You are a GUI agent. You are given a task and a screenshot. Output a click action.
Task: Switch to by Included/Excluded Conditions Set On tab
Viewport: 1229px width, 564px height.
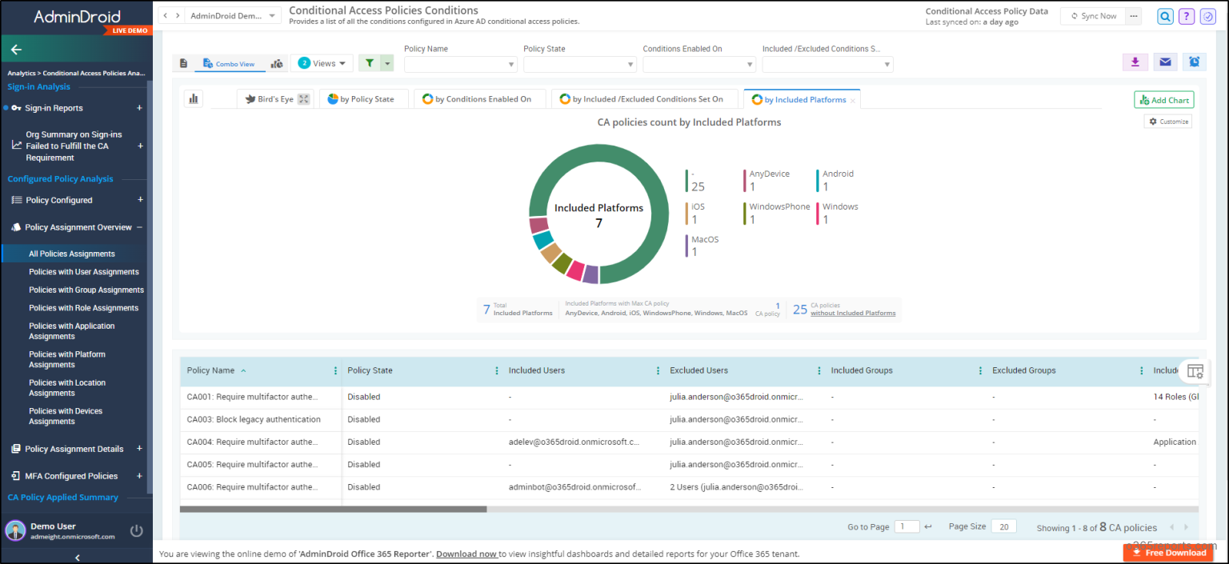[x=643, y=99]
